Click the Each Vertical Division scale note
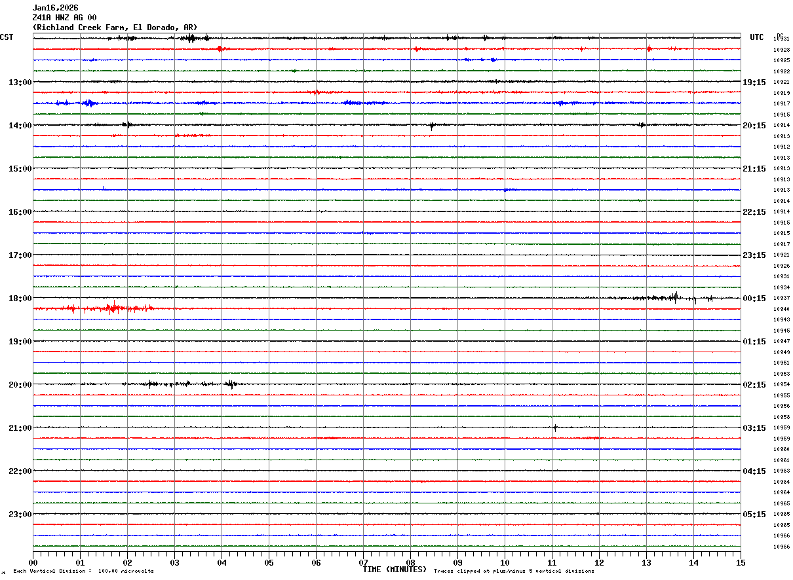The width and height of the screenshot is (793, 580). (x=83, y=571)
